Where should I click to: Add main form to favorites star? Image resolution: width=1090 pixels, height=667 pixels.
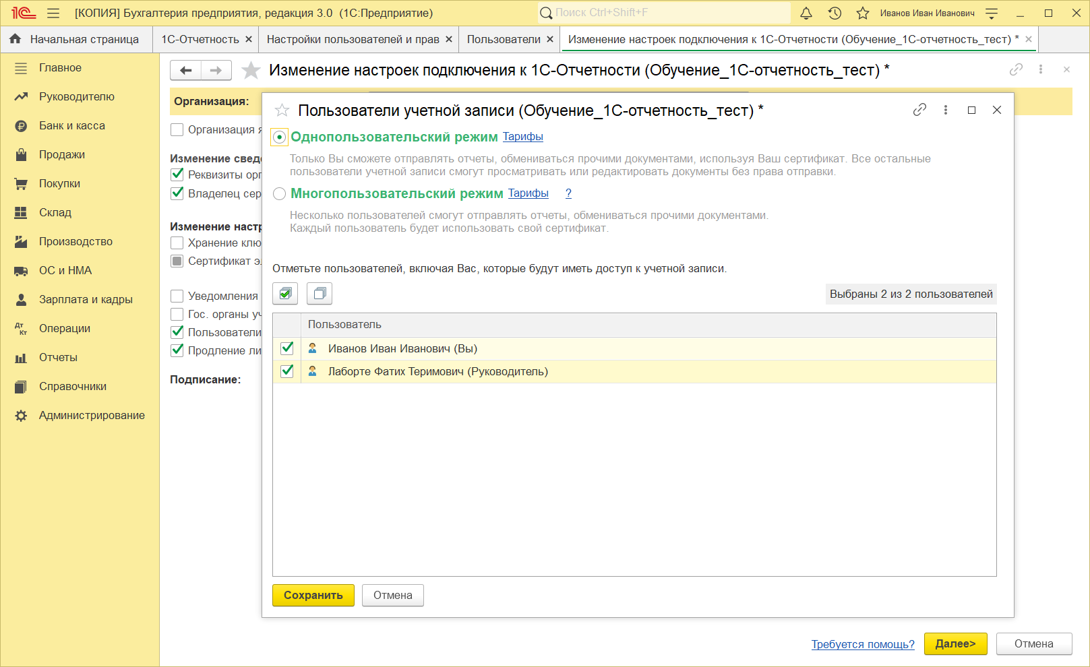click(251, 70)
